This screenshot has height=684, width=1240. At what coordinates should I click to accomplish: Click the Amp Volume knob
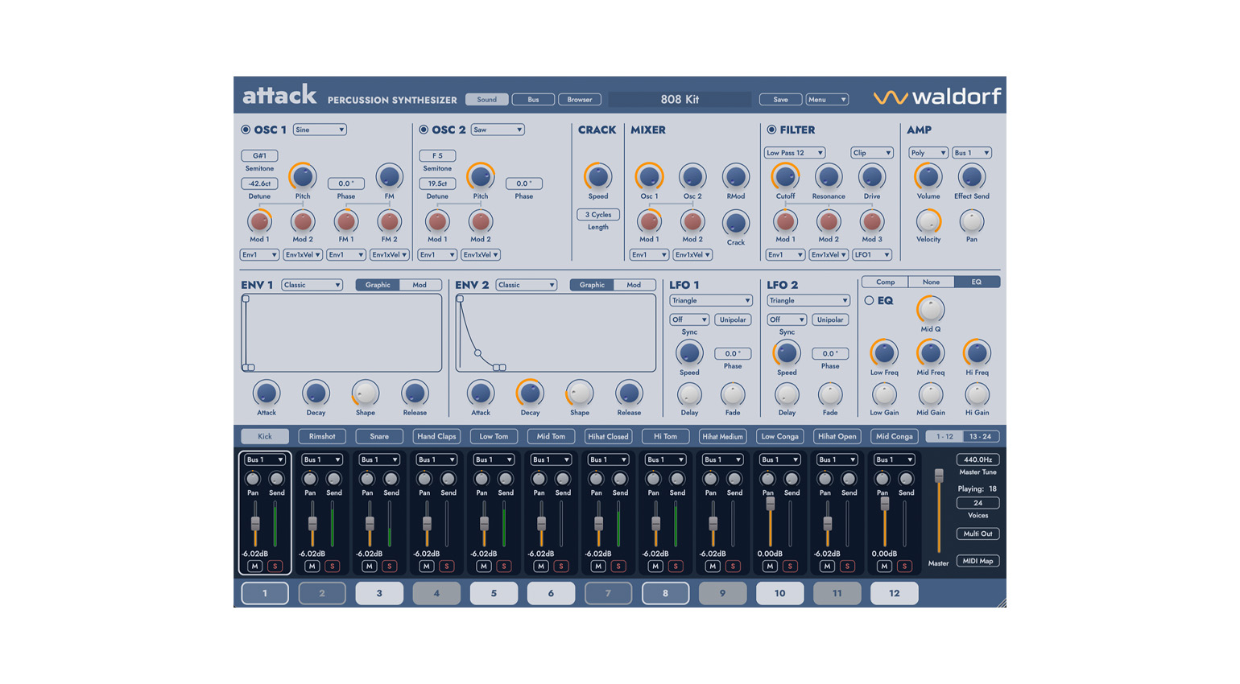[x=928, y=177]
